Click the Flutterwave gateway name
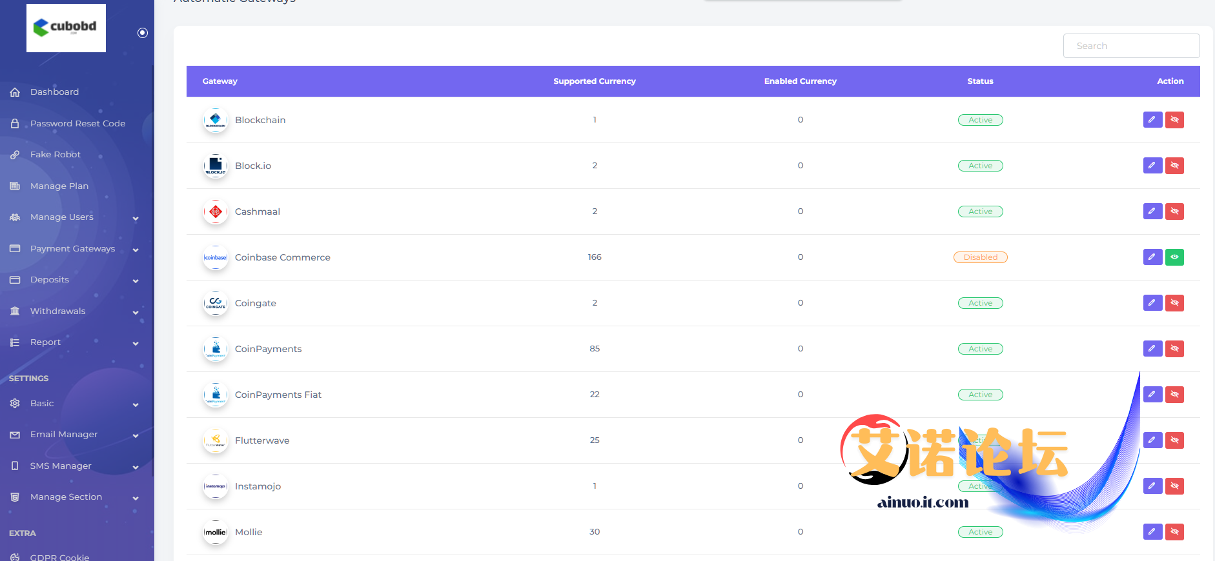The image size is (1215, 561). [262, 440]
